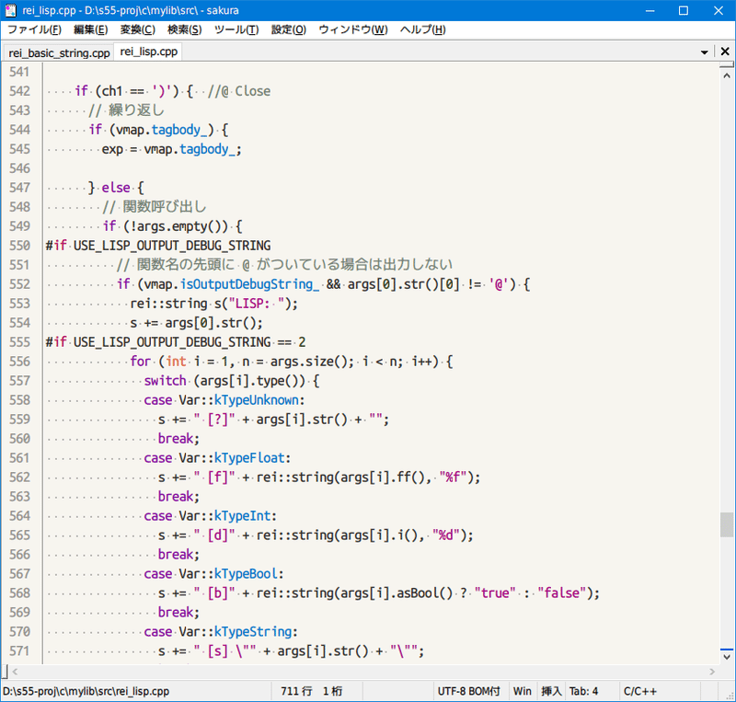Click the vertical scrollbar thumb
Screen dimensions: 736x702
pyautogui.click(x=727, y=524)
